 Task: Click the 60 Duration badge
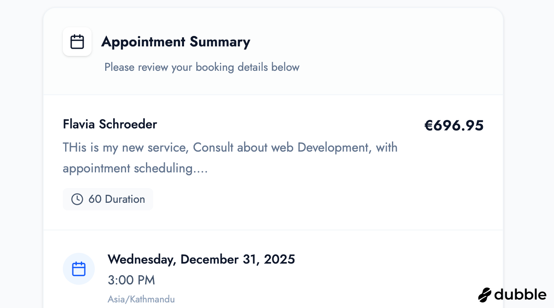108,199
